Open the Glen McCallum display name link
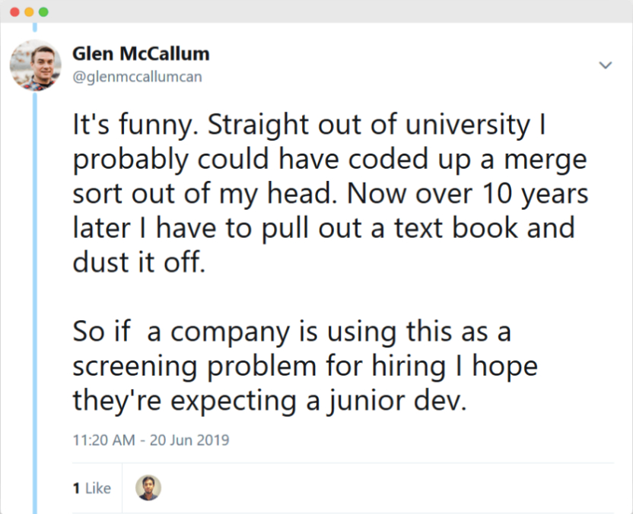633x514 pixels. (141, 54)
